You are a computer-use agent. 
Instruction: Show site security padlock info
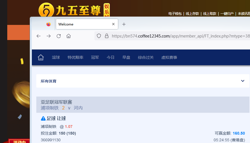107,36
